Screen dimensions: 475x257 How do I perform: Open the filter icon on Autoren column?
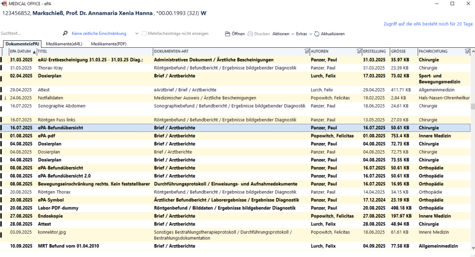359,51
